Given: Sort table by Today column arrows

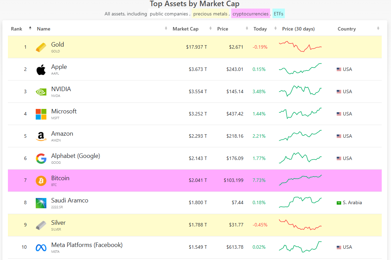Looking at the screenshot, I should click(x=275, y=28).
